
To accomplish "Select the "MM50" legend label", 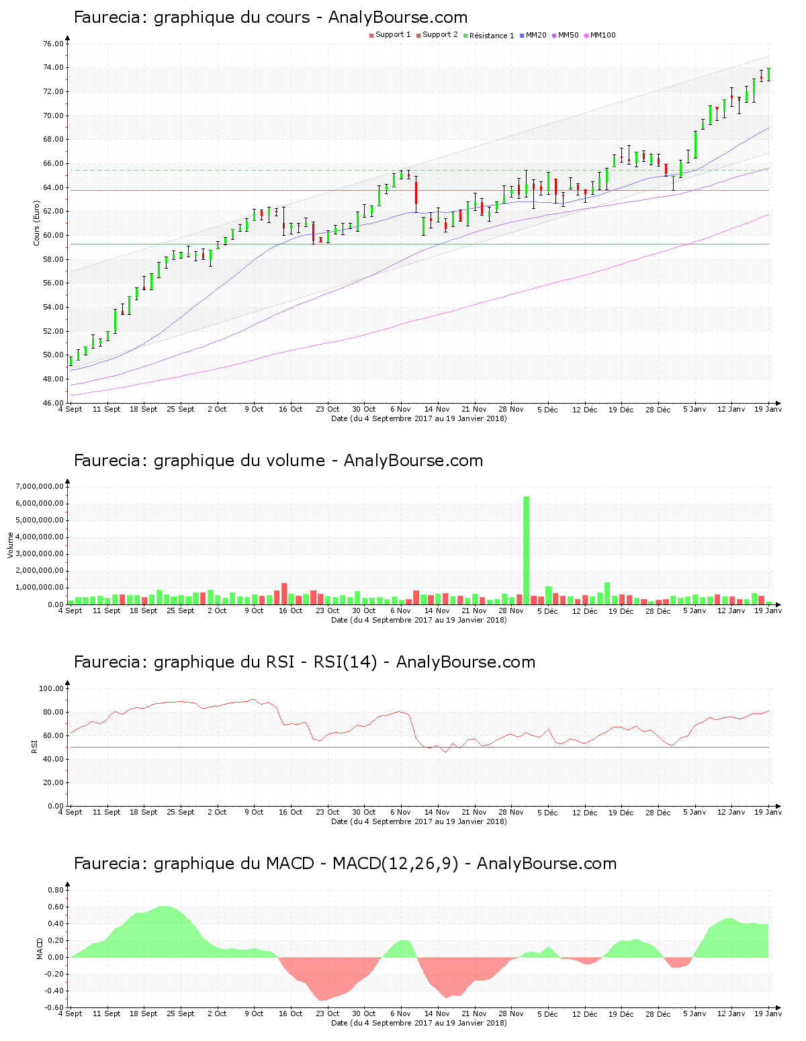I will [x=568, y=35].
